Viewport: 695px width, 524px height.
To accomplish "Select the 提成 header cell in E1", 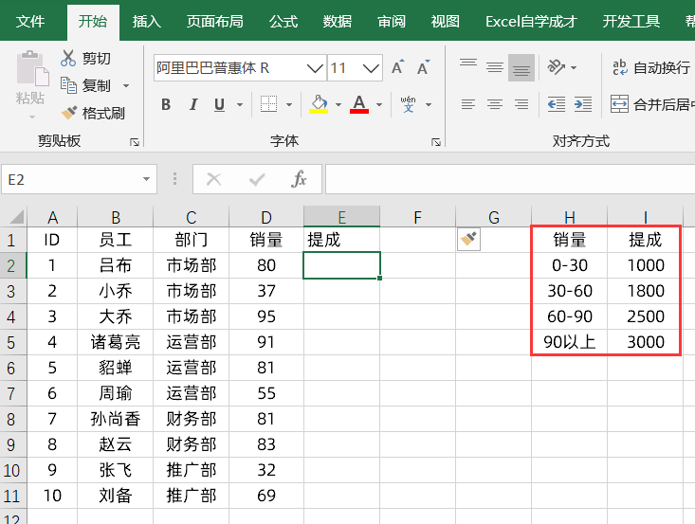I will (341, 240).
